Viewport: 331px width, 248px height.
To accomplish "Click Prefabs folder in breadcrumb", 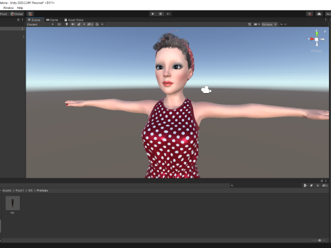I will [x=42, y=191].
